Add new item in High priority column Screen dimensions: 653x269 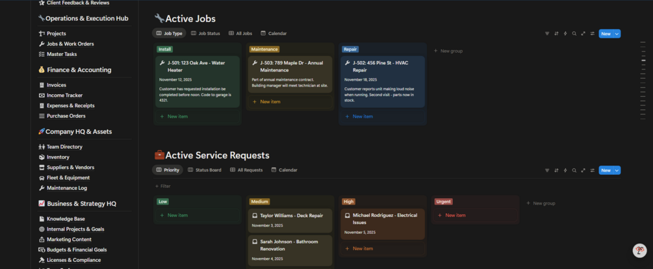click(x=383, y=249)
